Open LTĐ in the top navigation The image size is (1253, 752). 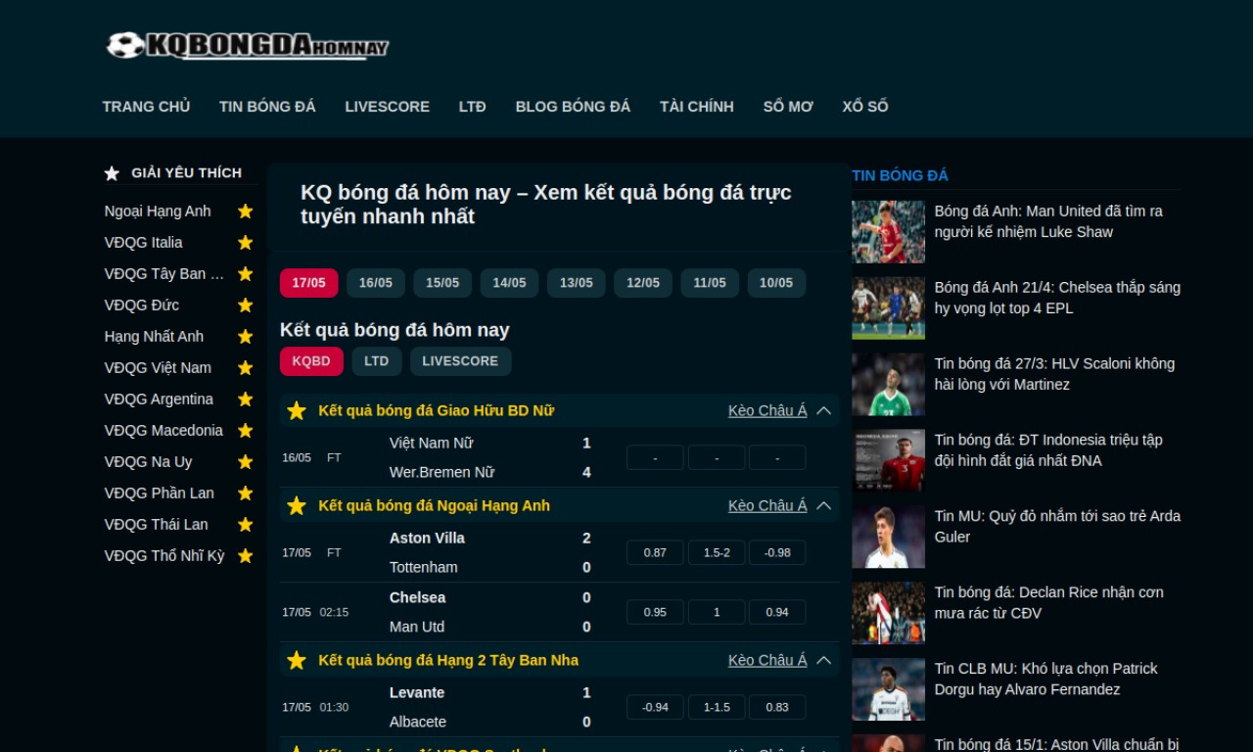pos(472,107)
